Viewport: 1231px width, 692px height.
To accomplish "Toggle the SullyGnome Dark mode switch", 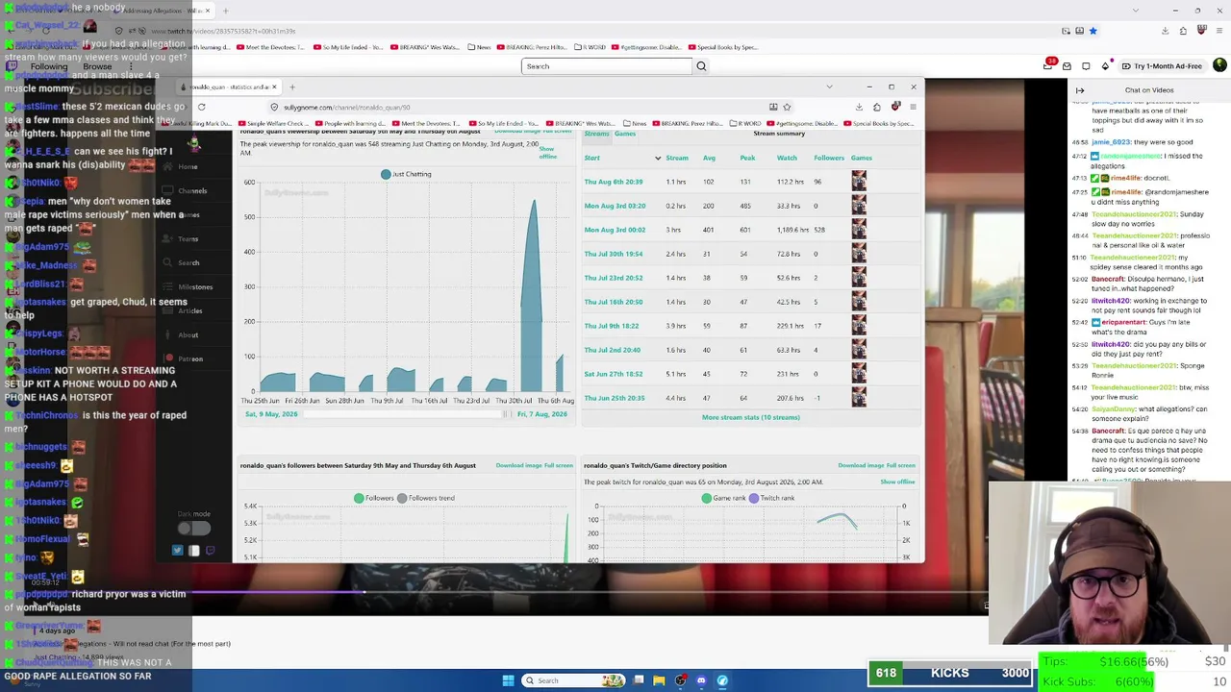I will [x=193, y=528].
